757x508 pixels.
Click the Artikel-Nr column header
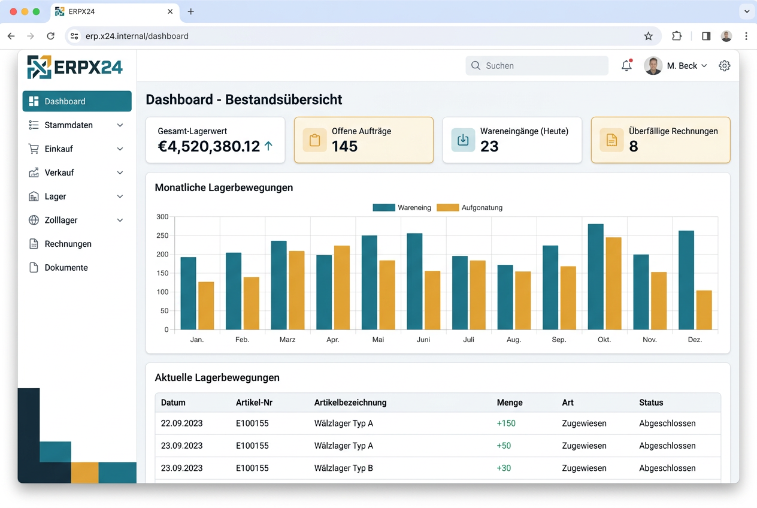click(254, 403)
